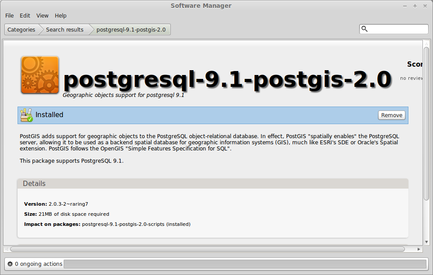Open the Edit menu
The width and height of the screenshot is (433, 275).
point(25,15)
